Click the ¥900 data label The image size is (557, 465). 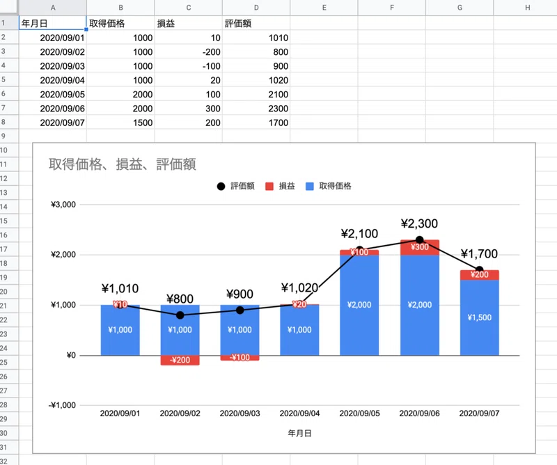tap(240, 294)
